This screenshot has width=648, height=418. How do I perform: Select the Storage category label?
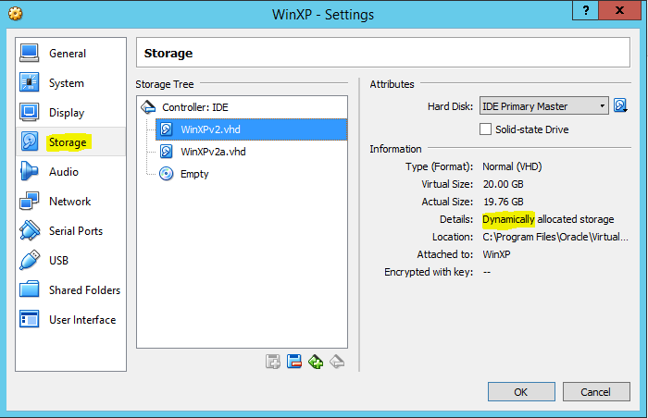(68, 142)
